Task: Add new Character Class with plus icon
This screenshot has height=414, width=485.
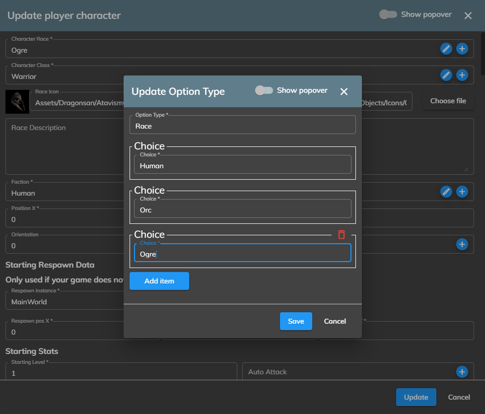Action: (x=462, y=75)
